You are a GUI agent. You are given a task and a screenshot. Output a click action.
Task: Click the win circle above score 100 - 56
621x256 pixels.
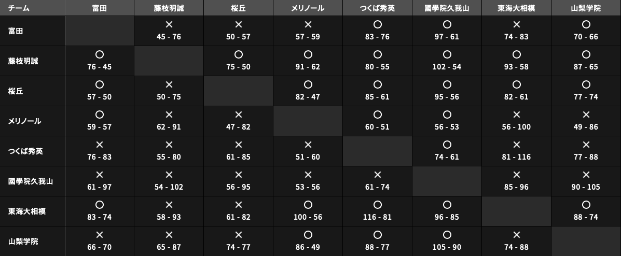308,205
